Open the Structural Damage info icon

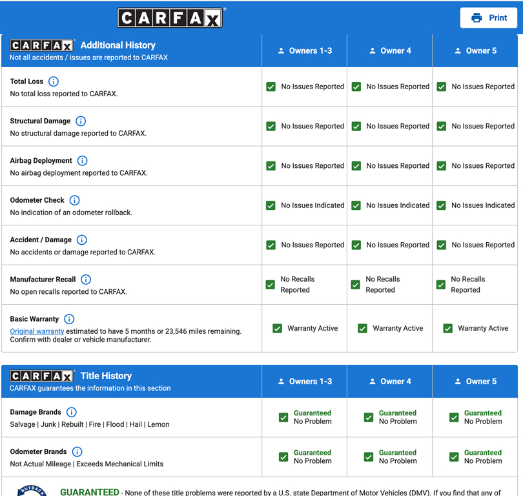[x=81, y=121]
